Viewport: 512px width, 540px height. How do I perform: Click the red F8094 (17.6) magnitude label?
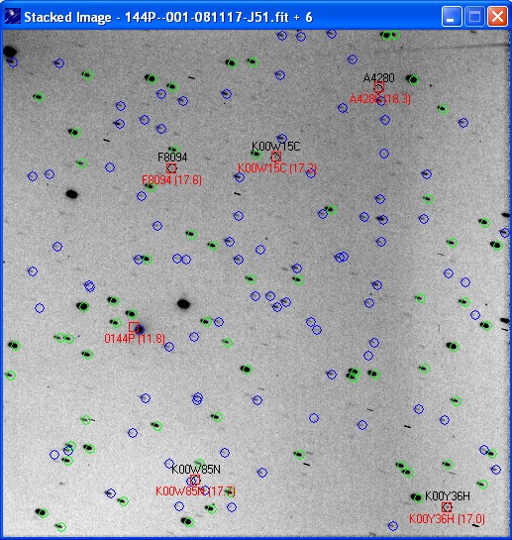pyautogui.click(x=171, y=180)
